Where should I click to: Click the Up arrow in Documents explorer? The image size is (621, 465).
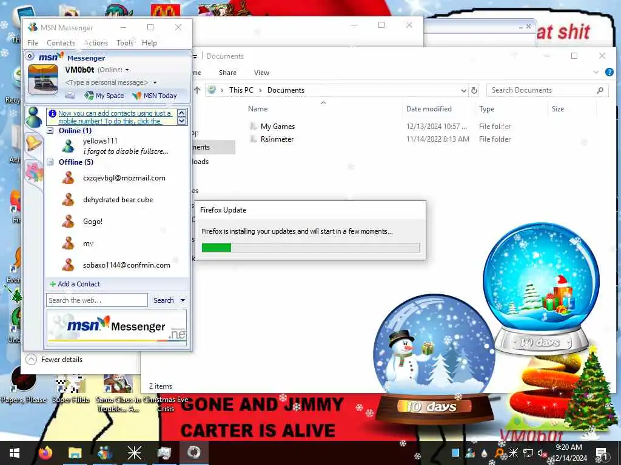tap(197, 90)
